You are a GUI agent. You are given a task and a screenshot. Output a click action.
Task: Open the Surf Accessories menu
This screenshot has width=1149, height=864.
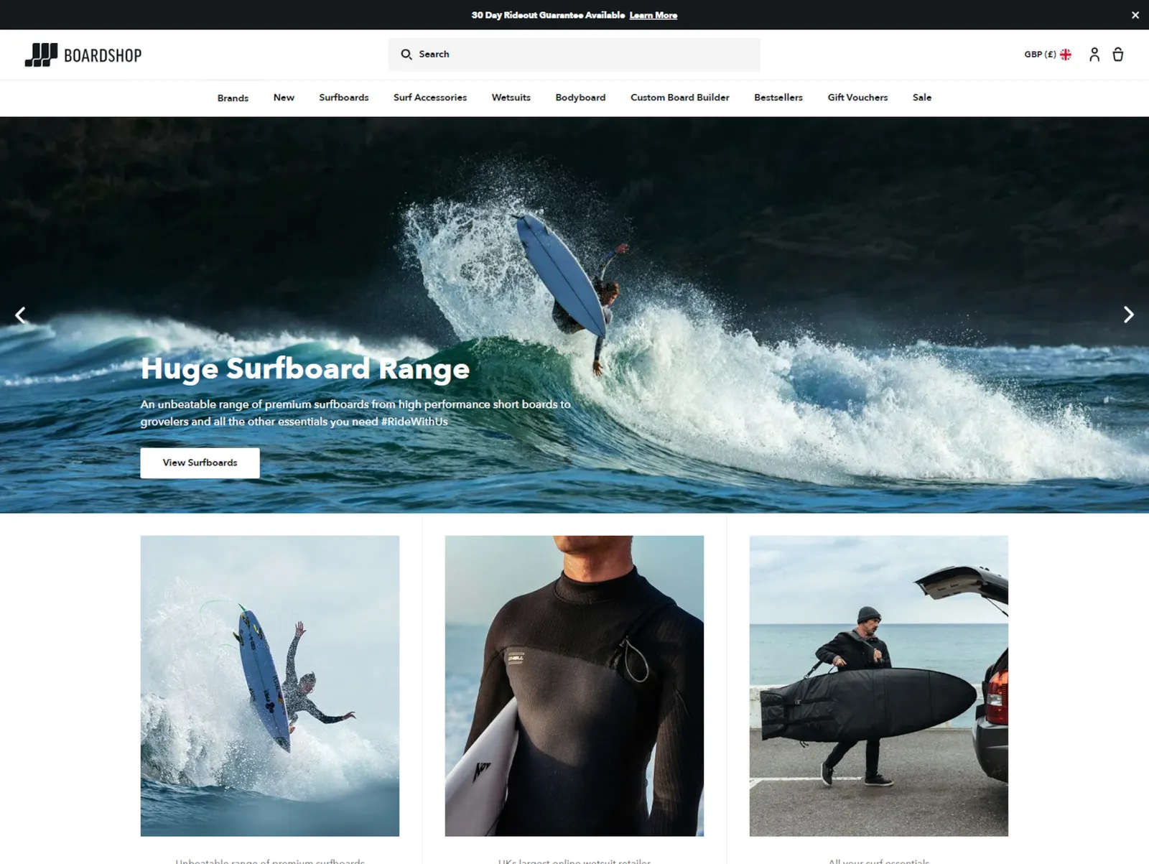point(430,98)
